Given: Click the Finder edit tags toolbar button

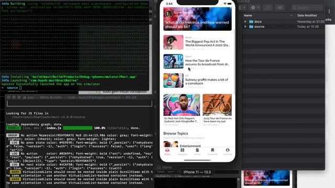Looking at the screenshot, I should 280,8.
